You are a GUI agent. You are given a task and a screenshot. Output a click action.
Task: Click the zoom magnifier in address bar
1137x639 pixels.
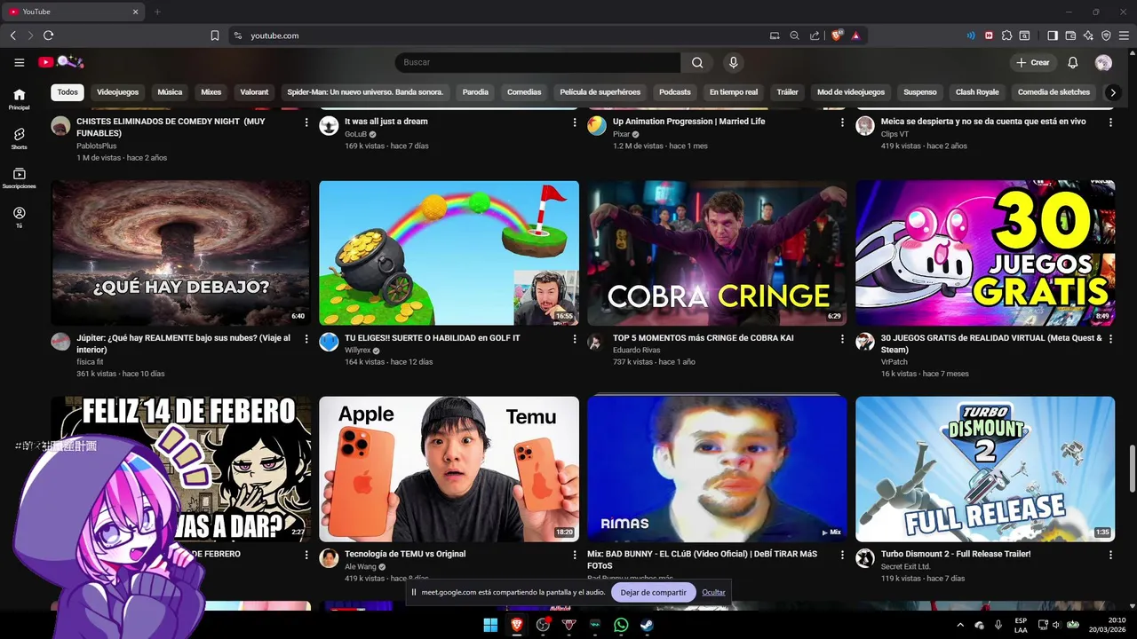pos(794,35)
